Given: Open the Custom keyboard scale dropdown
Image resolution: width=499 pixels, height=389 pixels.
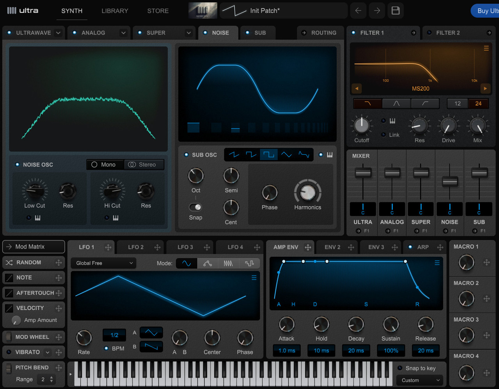Looking at the screenshot, I should point(420,380).
